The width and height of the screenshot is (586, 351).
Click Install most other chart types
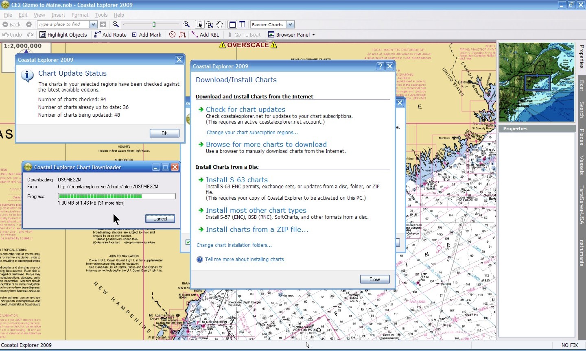pos(256,210)
